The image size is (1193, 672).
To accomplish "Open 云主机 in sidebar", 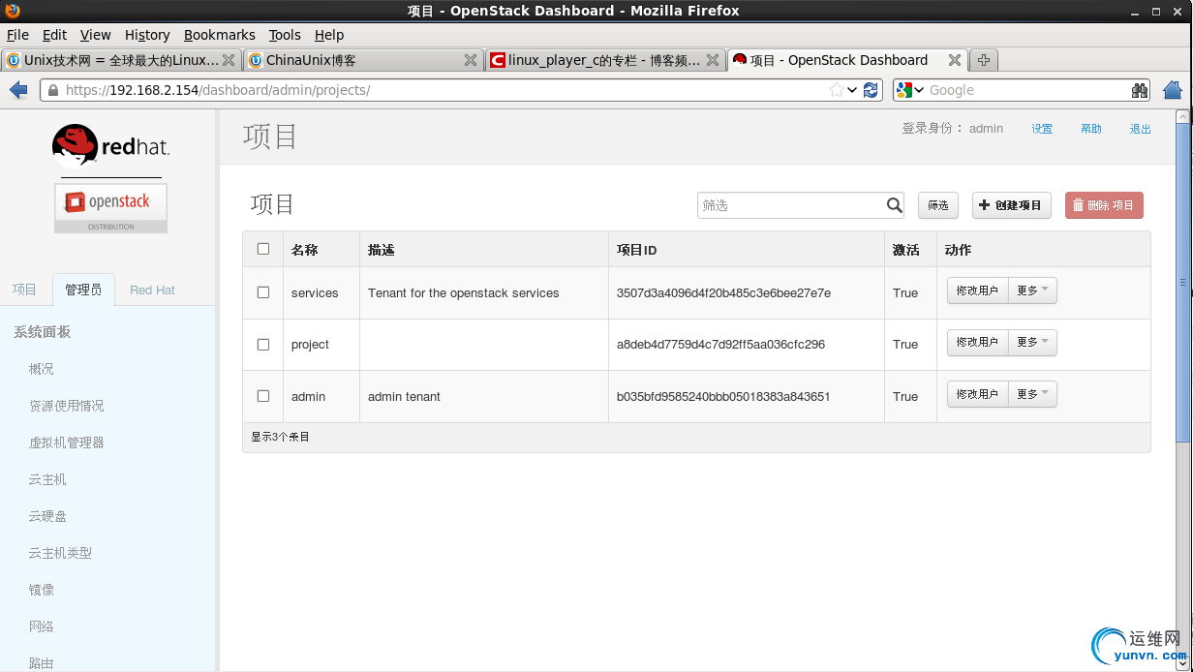I will pos(47,479).
